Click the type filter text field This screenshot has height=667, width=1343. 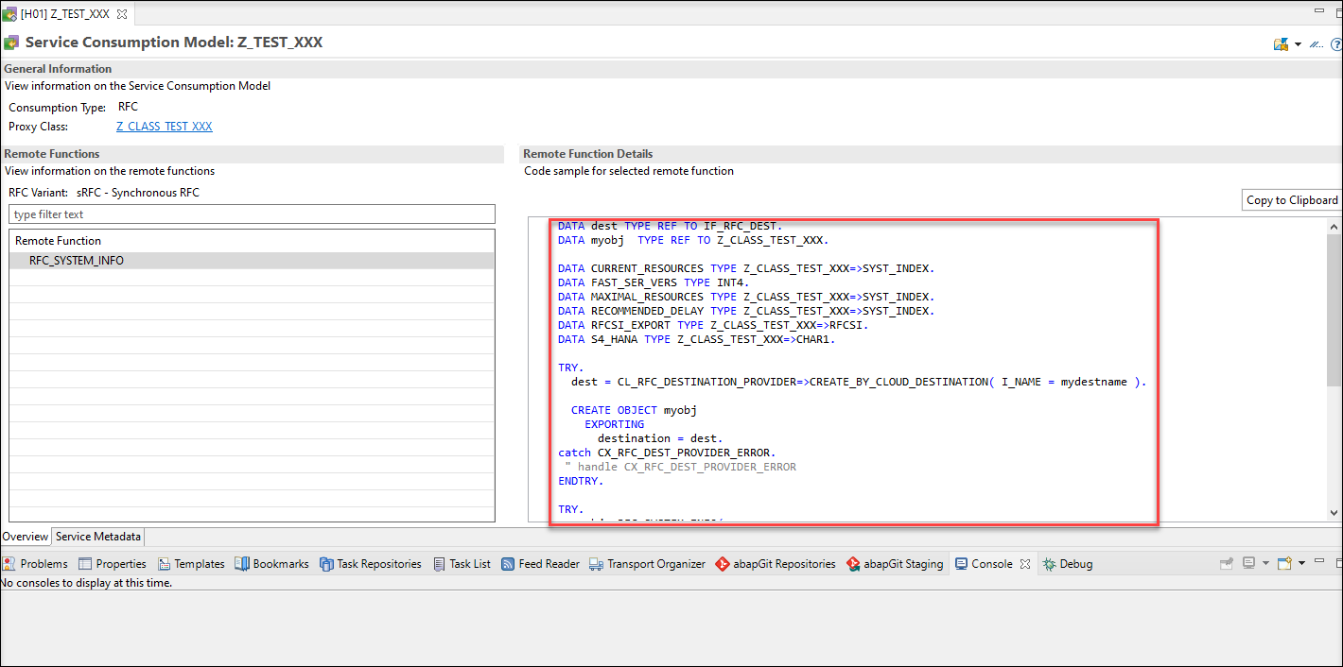click(x=252, y=214)
